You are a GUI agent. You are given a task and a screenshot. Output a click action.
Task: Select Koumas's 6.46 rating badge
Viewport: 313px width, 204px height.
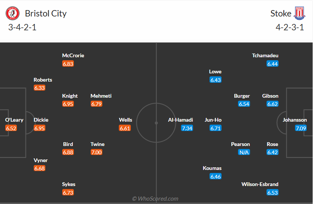point(216,176)
